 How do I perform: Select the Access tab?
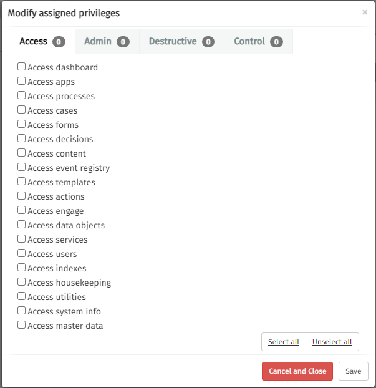(x=42, y=42)
